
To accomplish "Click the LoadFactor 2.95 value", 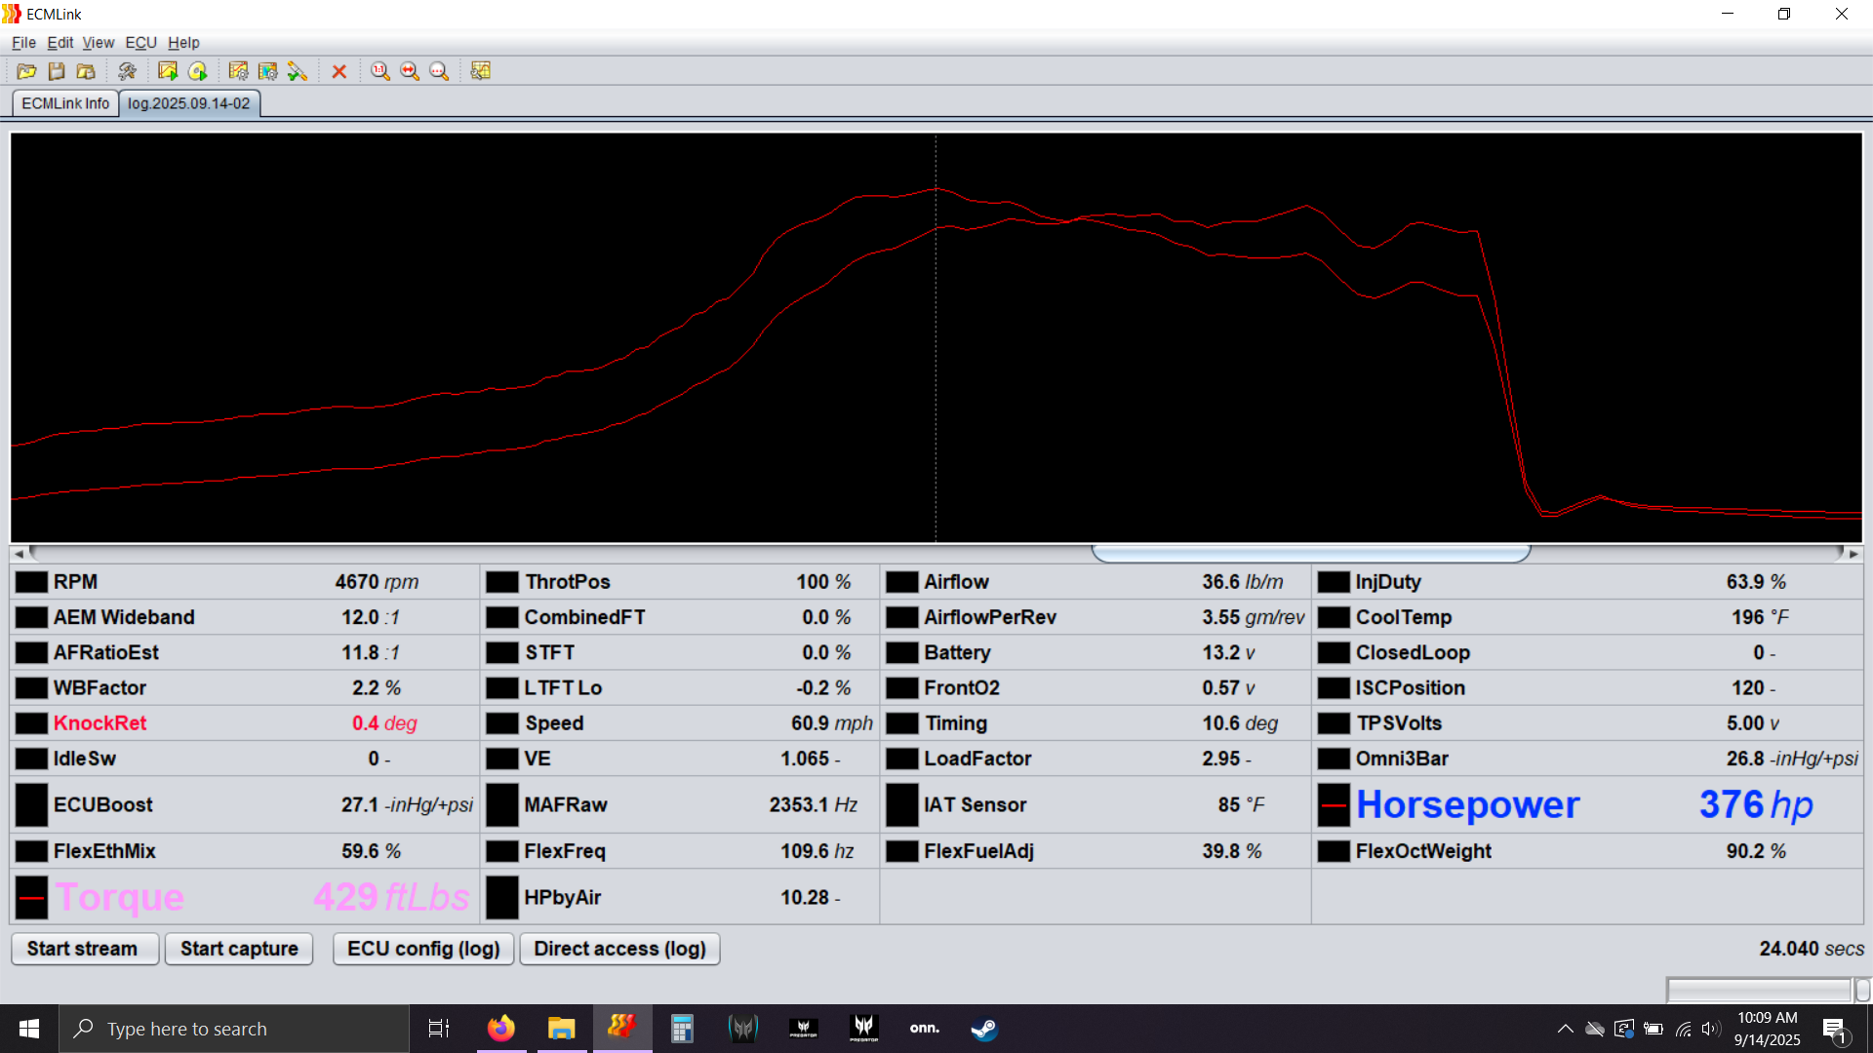I will click(x=1225, y=759).
